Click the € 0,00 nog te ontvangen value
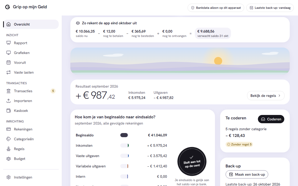298x186 pixels. pyautogui.click(x=167, y=31)
